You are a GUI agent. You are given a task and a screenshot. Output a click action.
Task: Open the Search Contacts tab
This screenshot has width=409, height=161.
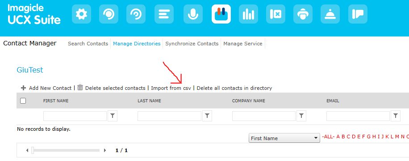88,44
